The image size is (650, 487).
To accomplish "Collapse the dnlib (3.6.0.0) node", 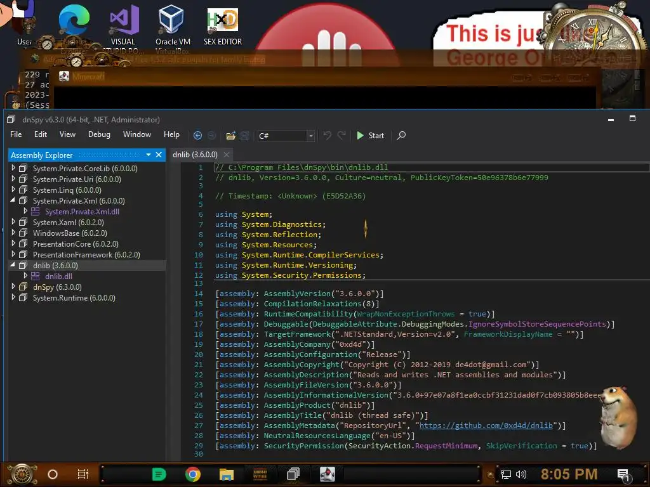I will [x=13, y=264].
